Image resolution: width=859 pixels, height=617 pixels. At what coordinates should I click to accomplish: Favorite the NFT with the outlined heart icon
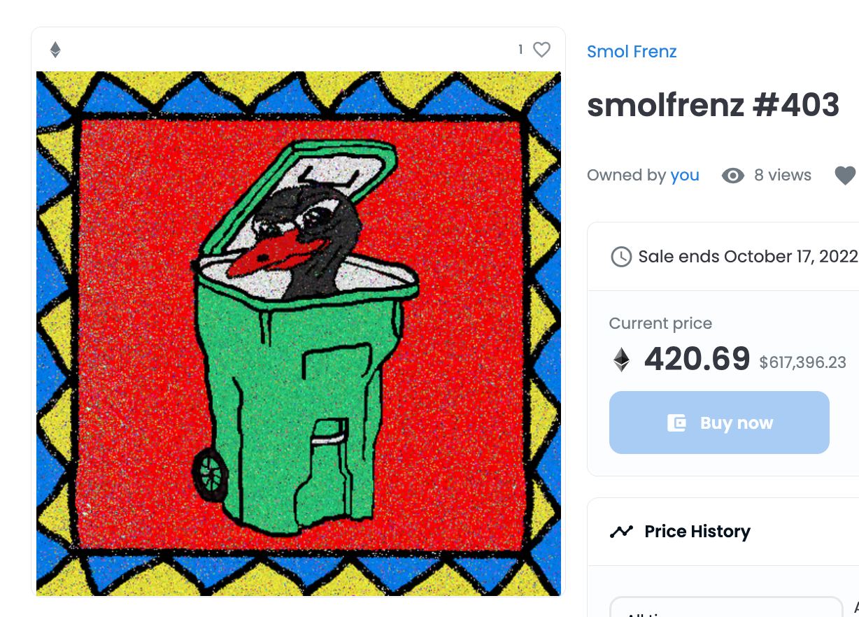pos(541,50)
